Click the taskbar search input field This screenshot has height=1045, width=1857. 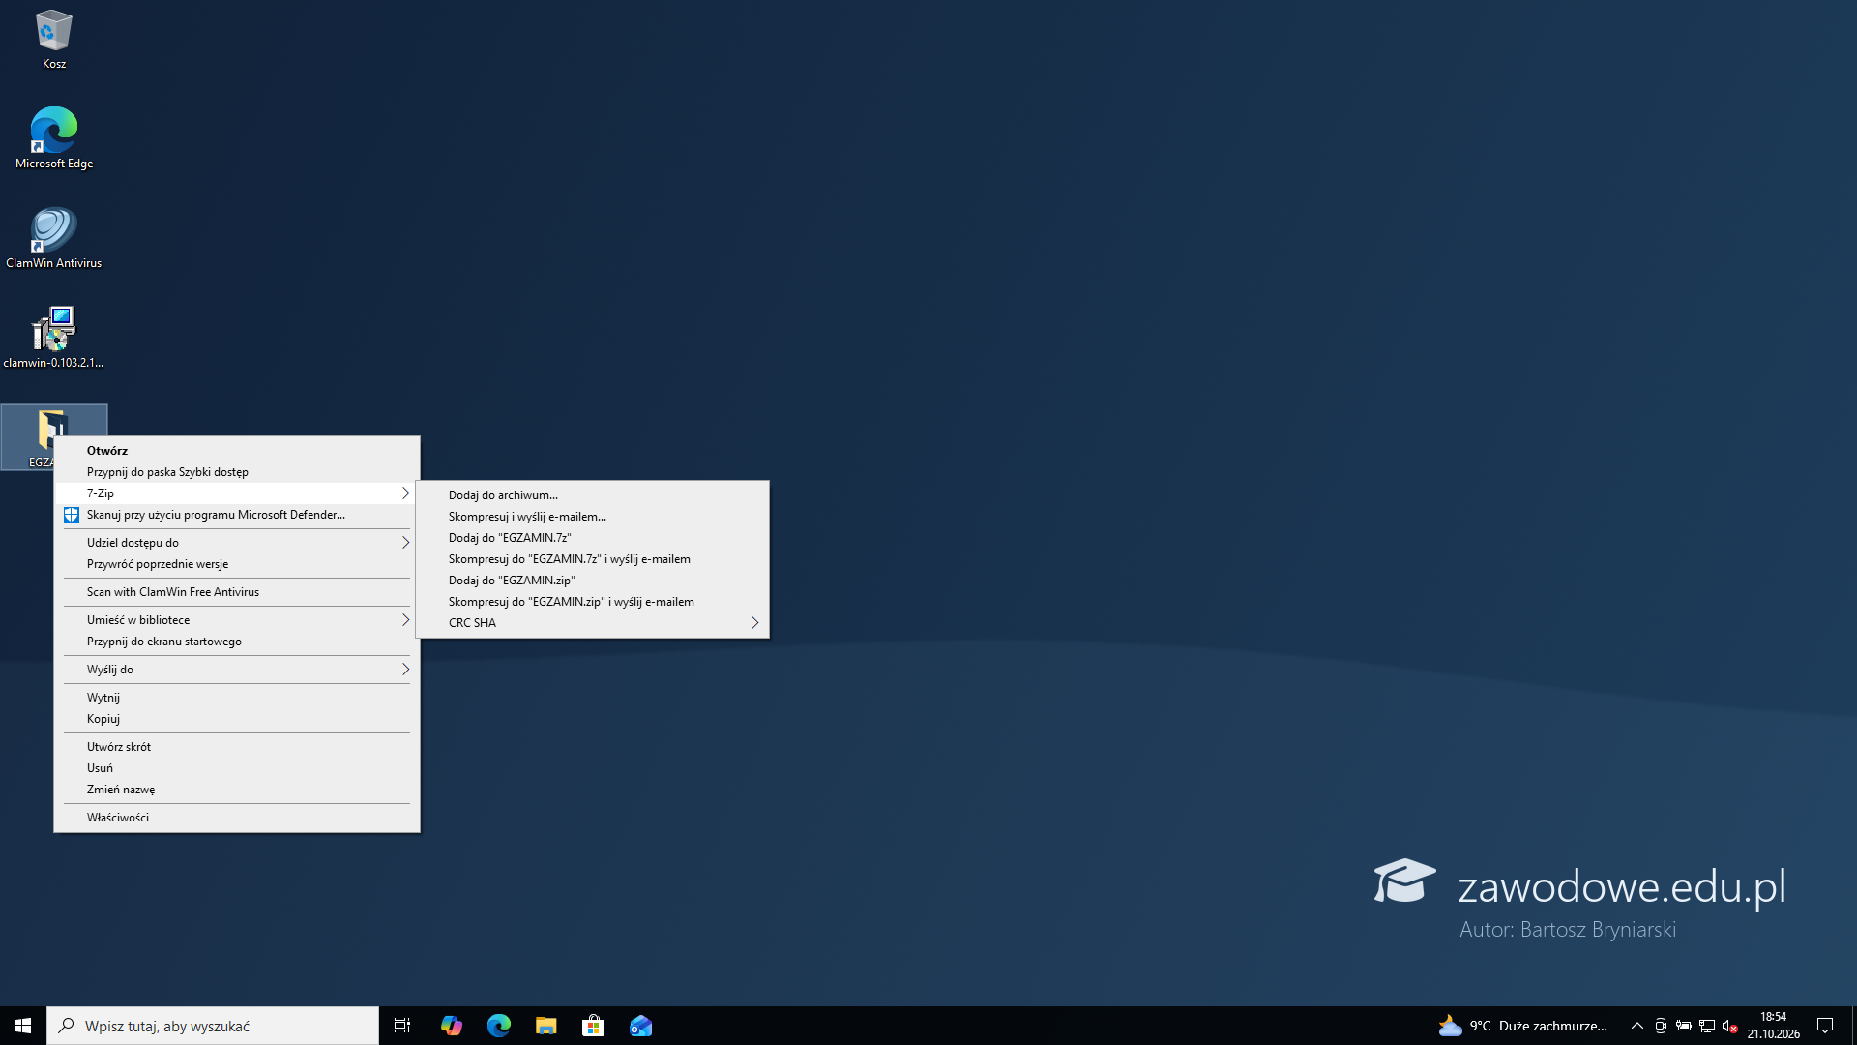click(x=213, y=1026)
